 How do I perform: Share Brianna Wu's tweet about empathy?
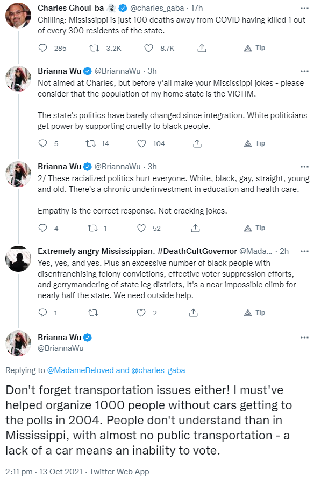pos(195,228)
